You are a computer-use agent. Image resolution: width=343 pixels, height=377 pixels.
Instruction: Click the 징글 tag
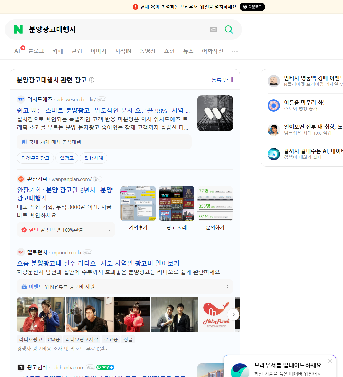tap(128, 339)
